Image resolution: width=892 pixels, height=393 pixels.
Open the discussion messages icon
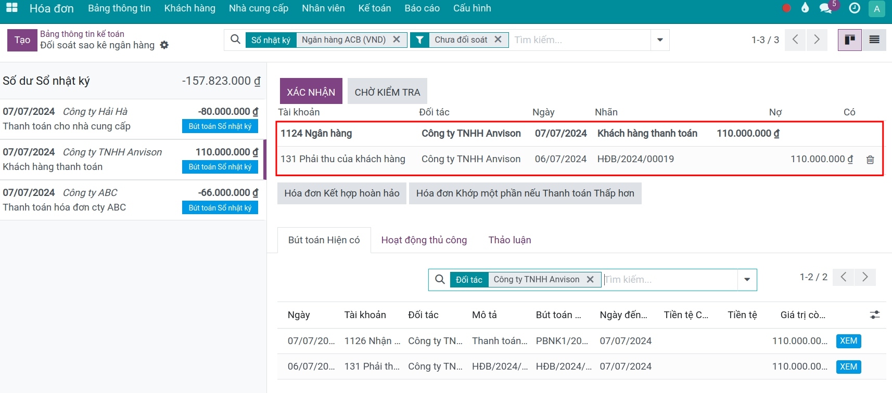[825, 8]
